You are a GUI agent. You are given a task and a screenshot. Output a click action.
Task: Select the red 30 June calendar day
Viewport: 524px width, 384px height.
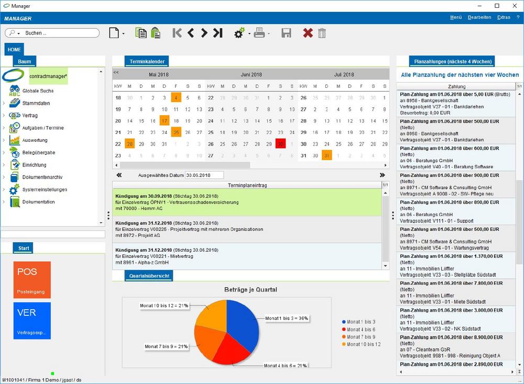click(280, 144)
